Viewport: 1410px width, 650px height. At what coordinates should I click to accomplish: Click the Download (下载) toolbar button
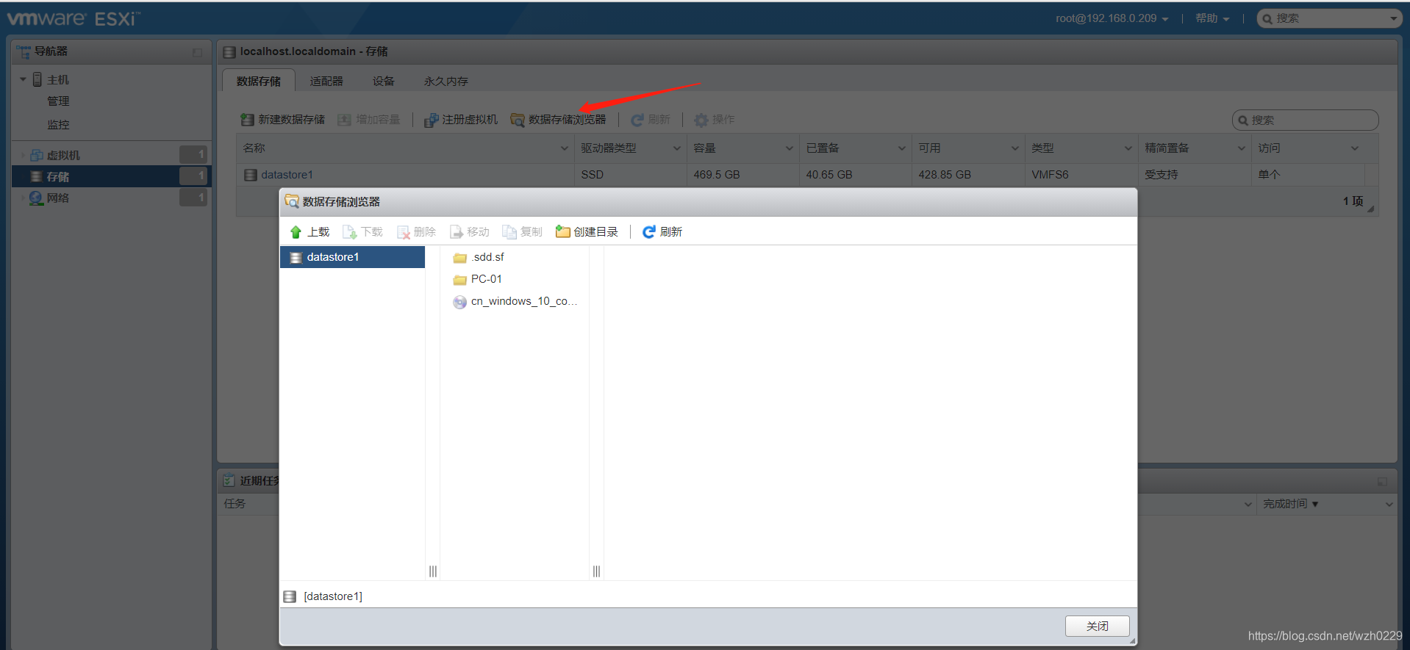363,232
